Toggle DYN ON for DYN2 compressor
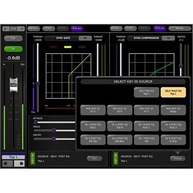This screenshot has width=193, height=193. pos(160,28)
